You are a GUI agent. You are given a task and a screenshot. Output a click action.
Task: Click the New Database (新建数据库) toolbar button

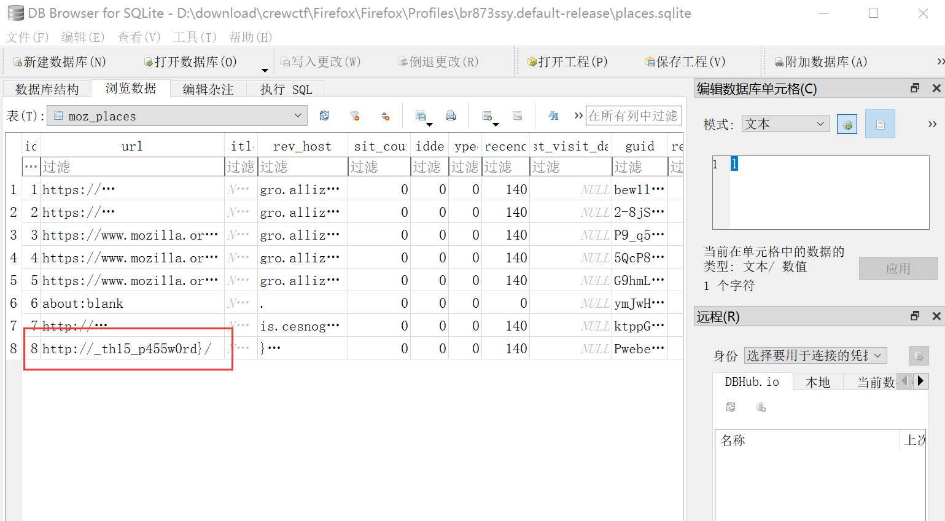60,62
